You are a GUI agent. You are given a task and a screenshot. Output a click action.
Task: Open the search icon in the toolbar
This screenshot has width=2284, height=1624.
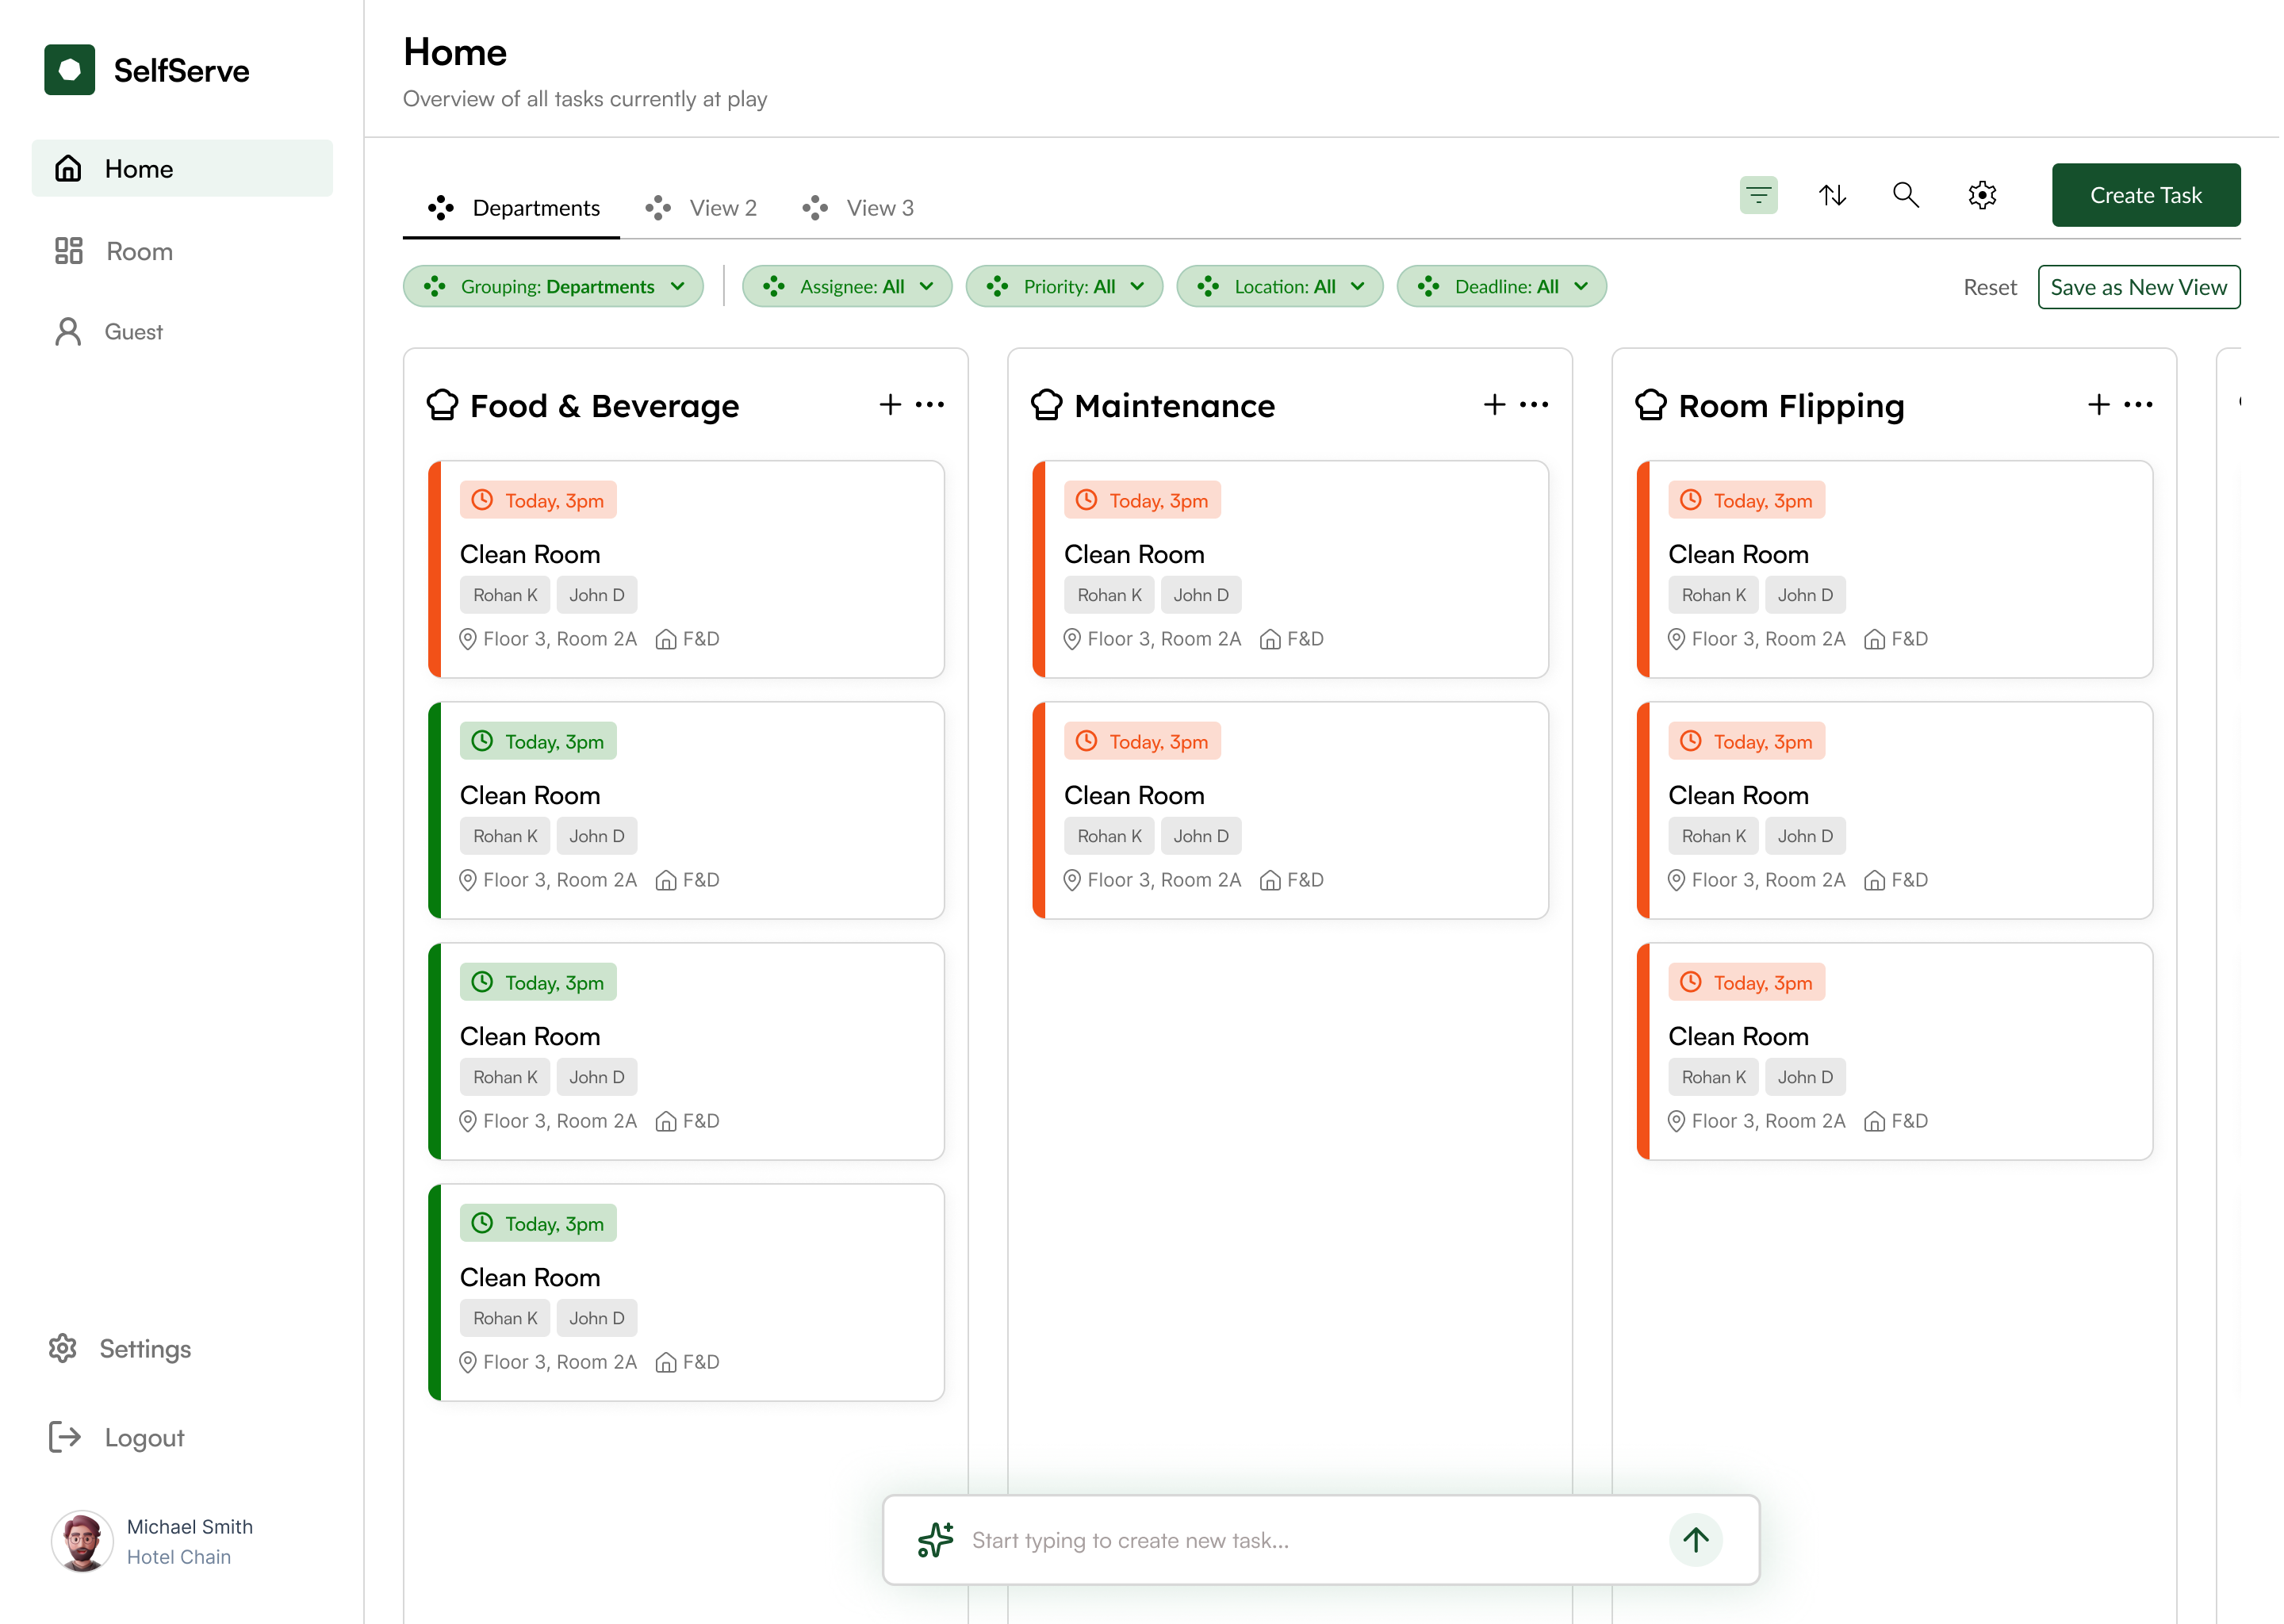pos(1906,194)
